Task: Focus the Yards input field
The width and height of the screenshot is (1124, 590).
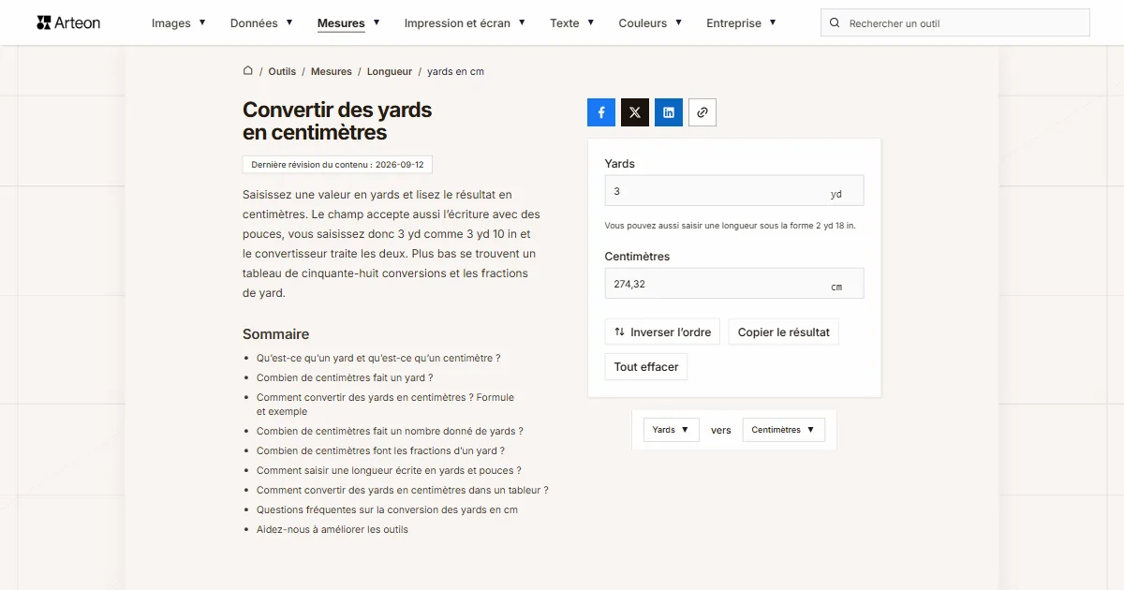Action: point(734,191)
